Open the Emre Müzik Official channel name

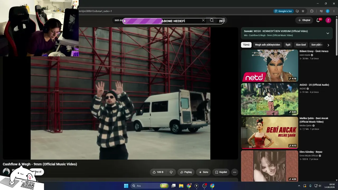309,156
